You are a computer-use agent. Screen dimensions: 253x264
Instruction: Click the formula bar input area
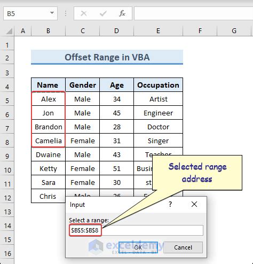[x=194, y=13]
